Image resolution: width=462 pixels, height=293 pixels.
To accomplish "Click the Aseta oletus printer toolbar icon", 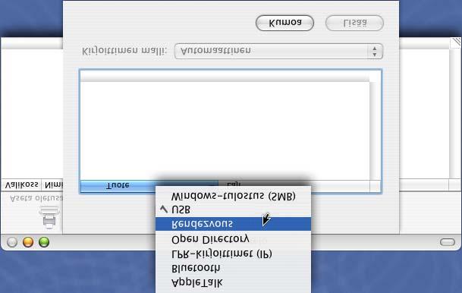I will pyautogui.click(x=49, y=218).
